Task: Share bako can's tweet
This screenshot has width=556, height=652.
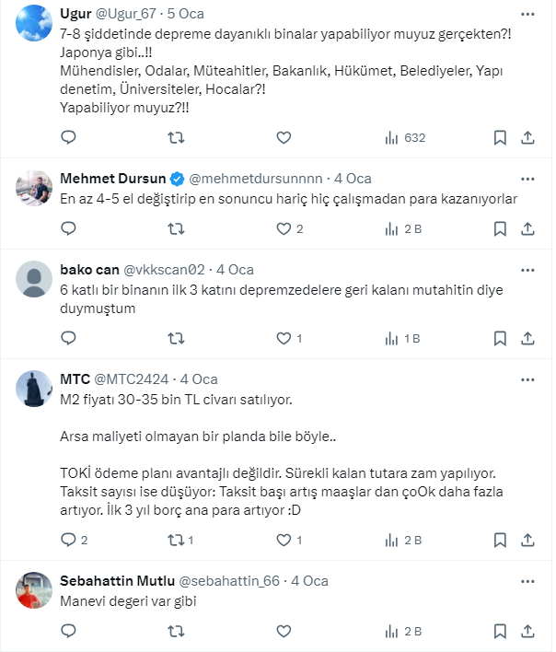Action: 527,339
